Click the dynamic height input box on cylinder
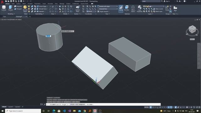Image resolution: width=201 pixels, height=113 pixels. tap(48, 36)
